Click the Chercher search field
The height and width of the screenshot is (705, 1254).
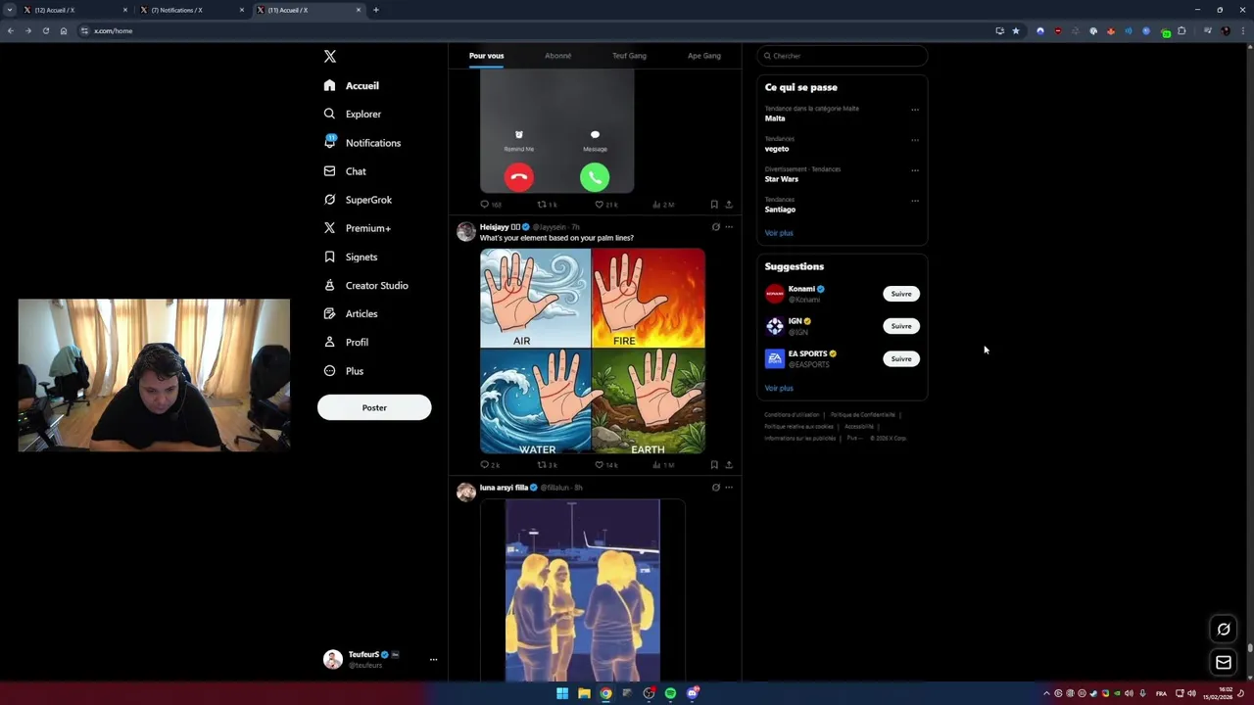[842, 56]
